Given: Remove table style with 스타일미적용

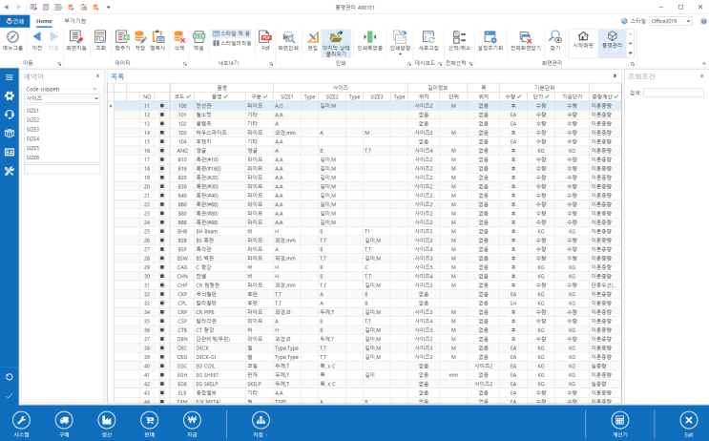Looking at the screenshot, I should tap(232, 43).
